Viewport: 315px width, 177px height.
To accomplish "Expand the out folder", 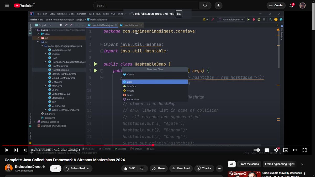I will (x=38, y=38).
